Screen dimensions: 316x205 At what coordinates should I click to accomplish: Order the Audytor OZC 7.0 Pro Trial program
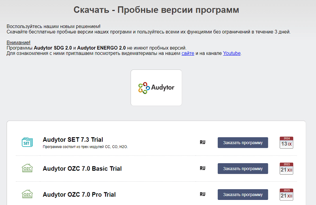[x=243, y=194]
